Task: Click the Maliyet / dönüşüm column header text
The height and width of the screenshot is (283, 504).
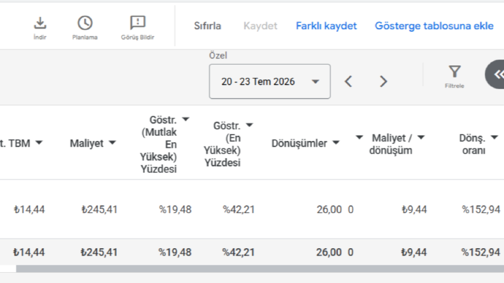Action: pyautogui.click(x=390, y=144)
